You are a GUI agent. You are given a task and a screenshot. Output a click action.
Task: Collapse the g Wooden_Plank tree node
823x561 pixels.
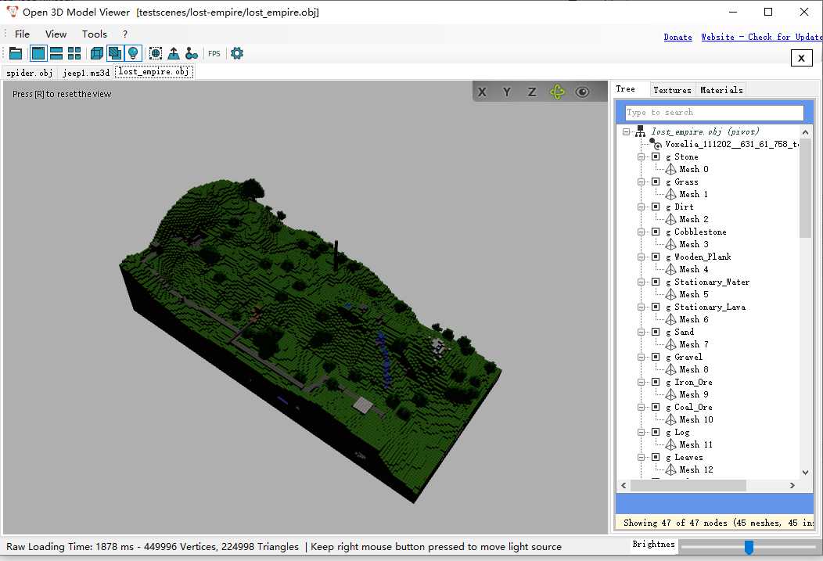[x=641, y=257]
